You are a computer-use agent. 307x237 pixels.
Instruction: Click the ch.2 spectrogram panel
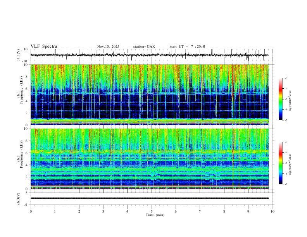(x=149, y=159)
